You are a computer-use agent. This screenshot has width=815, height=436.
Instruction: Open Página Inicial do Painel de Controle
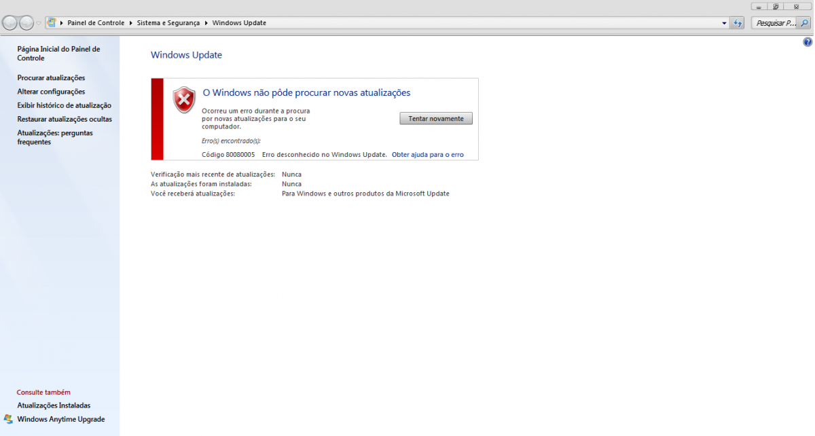tap(58, 54)
